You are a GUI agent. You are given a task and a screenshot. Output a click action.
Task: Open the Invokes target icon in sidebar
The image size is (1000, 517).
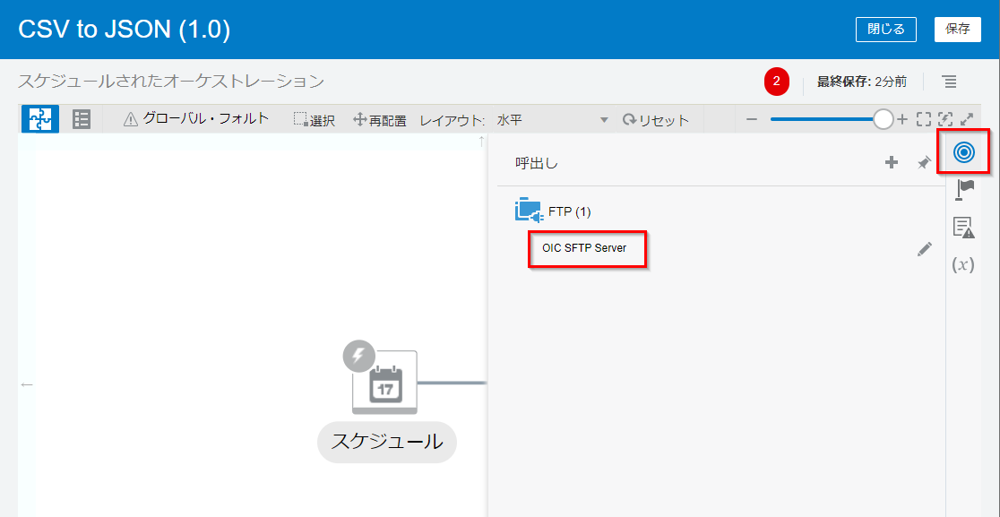(963, 152)
